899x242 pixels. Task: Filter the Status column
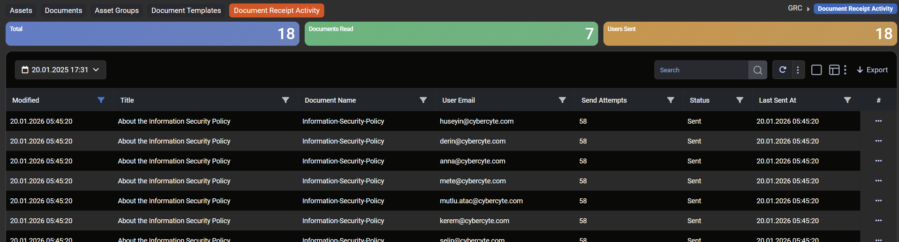click(740, 100)
